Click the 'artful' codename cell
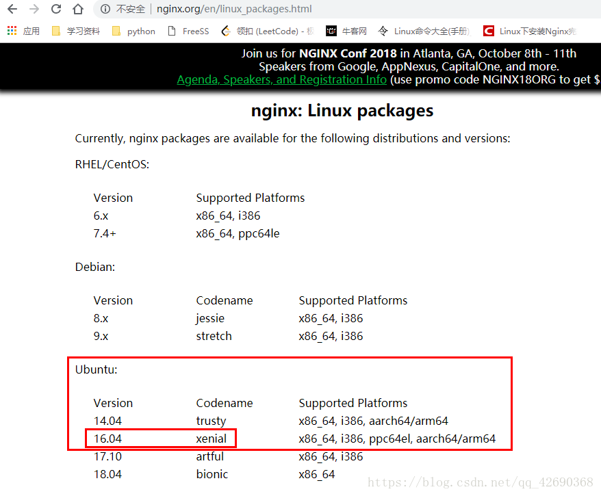This screenshot has width=601, height=496. click(x=209, y=456)
